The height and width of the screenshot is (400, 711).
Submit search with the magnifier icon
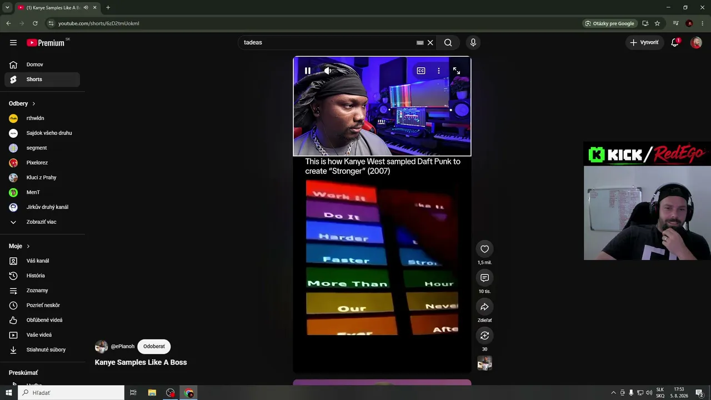coord(448,43)
